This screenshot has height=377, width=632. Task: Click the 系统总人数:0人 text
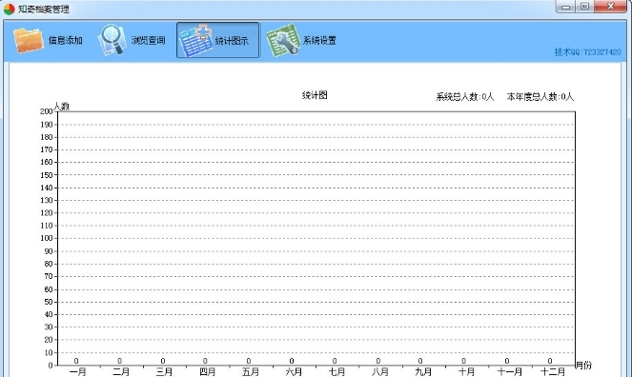pyautogui.click(x=465, y=96)
